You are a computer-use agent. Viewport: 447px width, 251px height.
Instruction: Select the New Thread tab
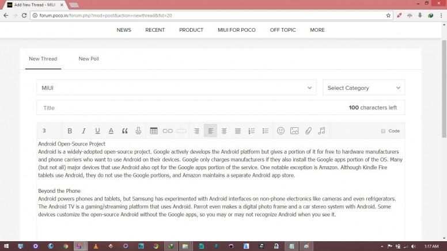click(43, 59)
